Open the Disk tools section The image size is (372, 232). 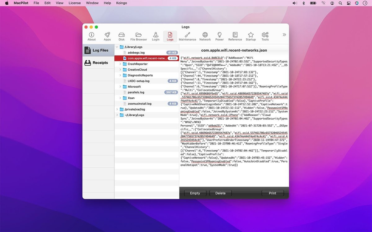pos(122,36)
